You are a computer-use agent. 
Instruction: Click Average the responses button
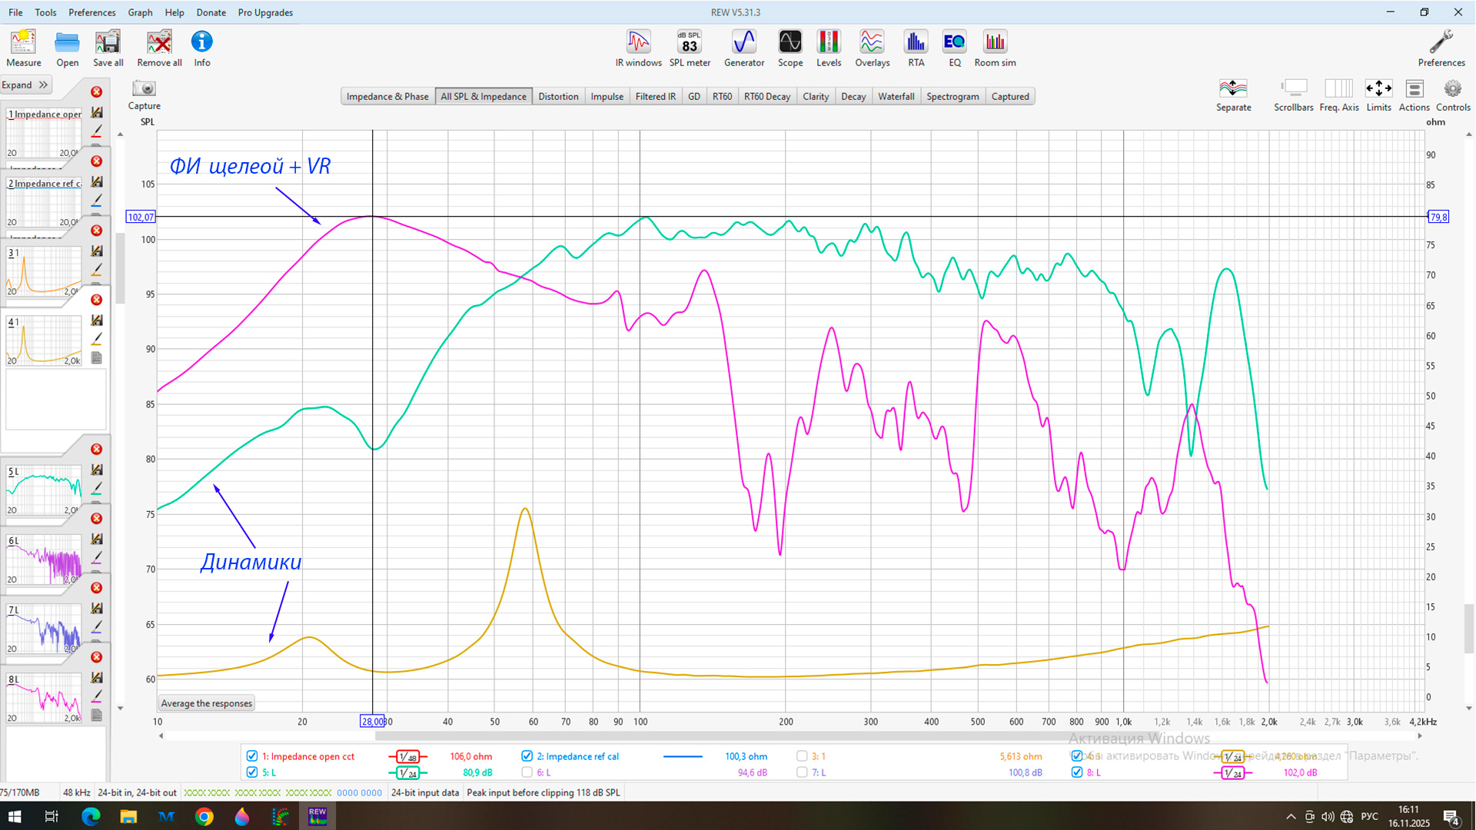click(206, 703)
